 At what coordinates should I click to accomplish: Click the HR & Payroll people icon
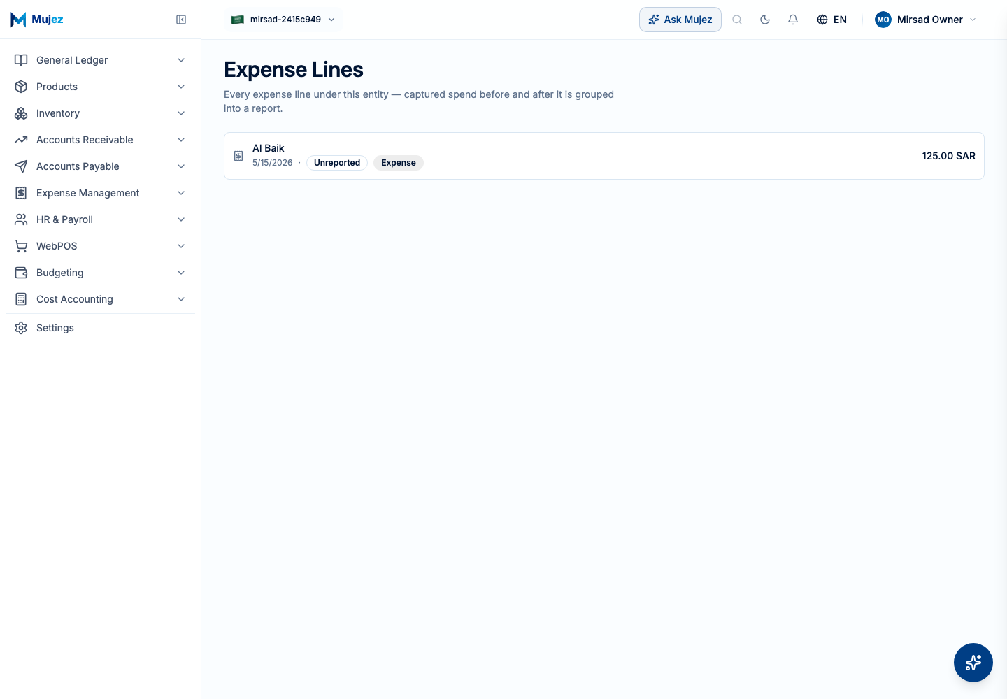click(x=21, y=219)
